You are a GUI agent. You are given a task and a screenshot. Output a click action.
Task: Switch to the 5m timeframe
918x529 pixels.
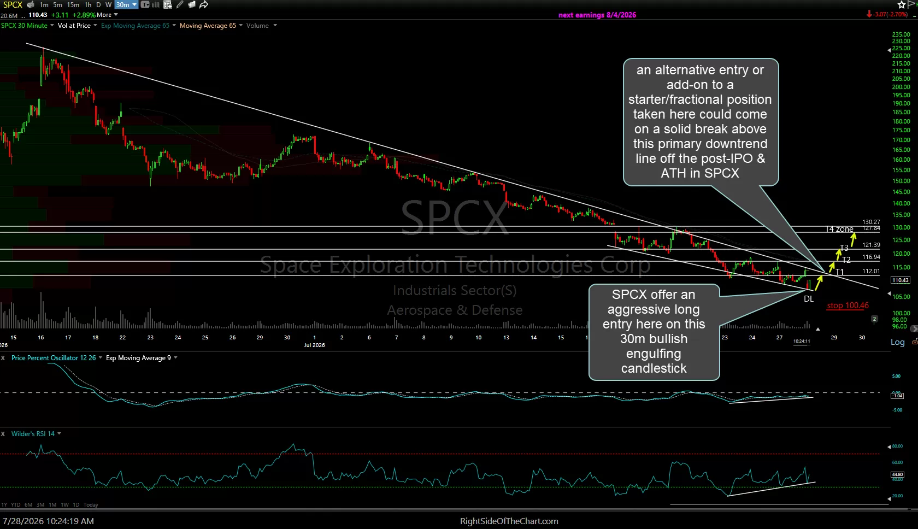[57, 5]
